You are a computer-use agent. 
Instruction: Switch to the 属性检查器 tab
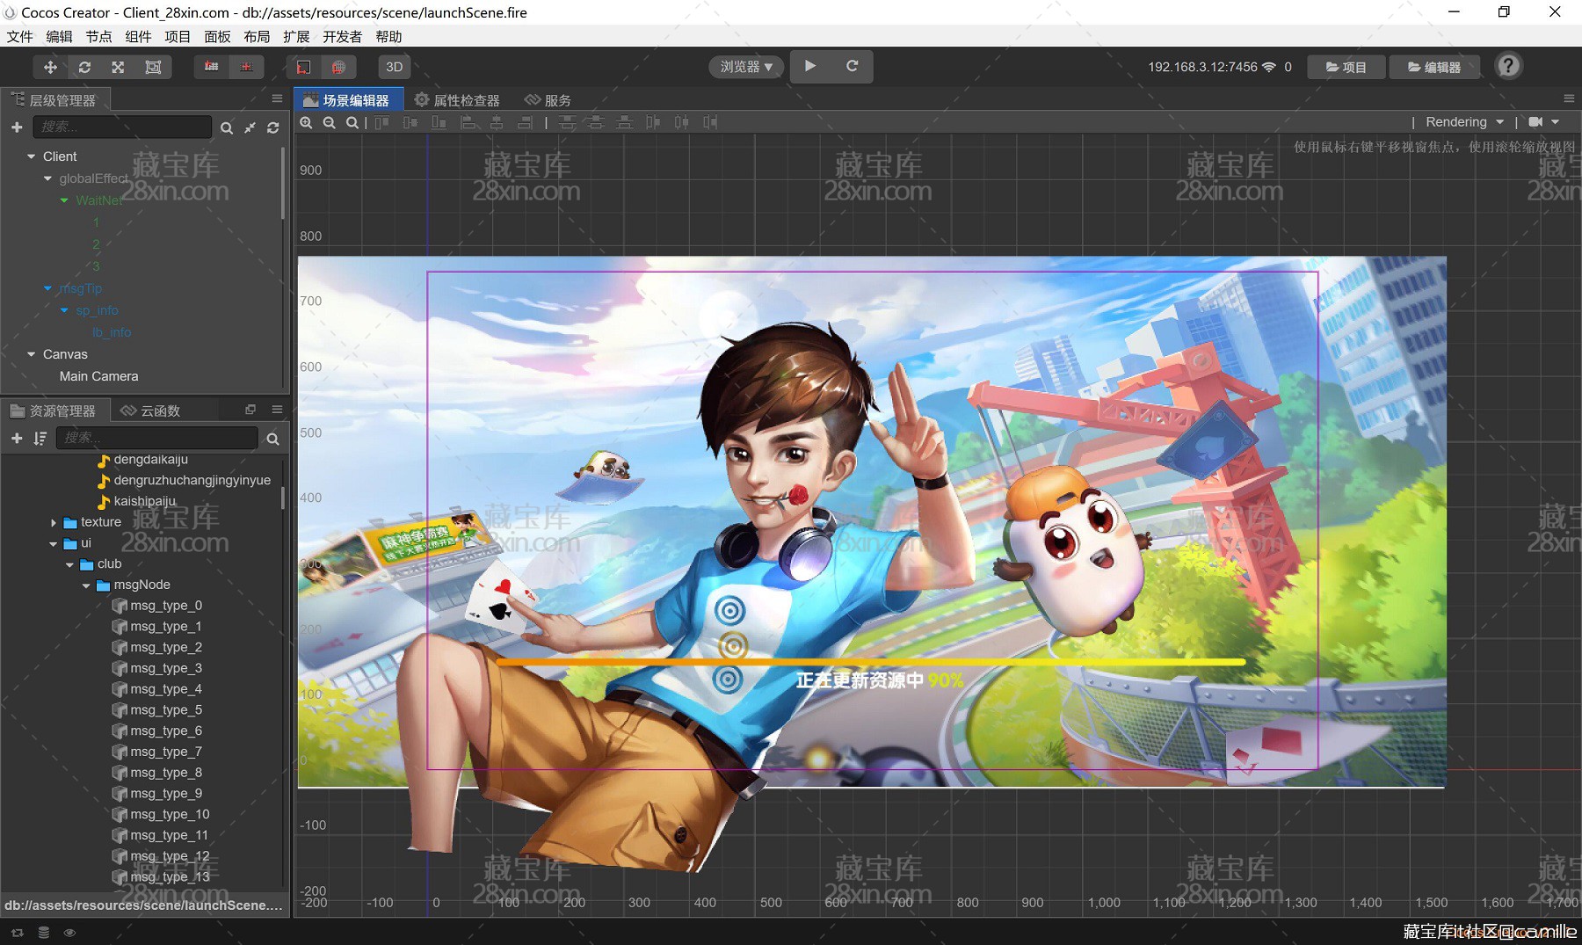tap(457, 100)
